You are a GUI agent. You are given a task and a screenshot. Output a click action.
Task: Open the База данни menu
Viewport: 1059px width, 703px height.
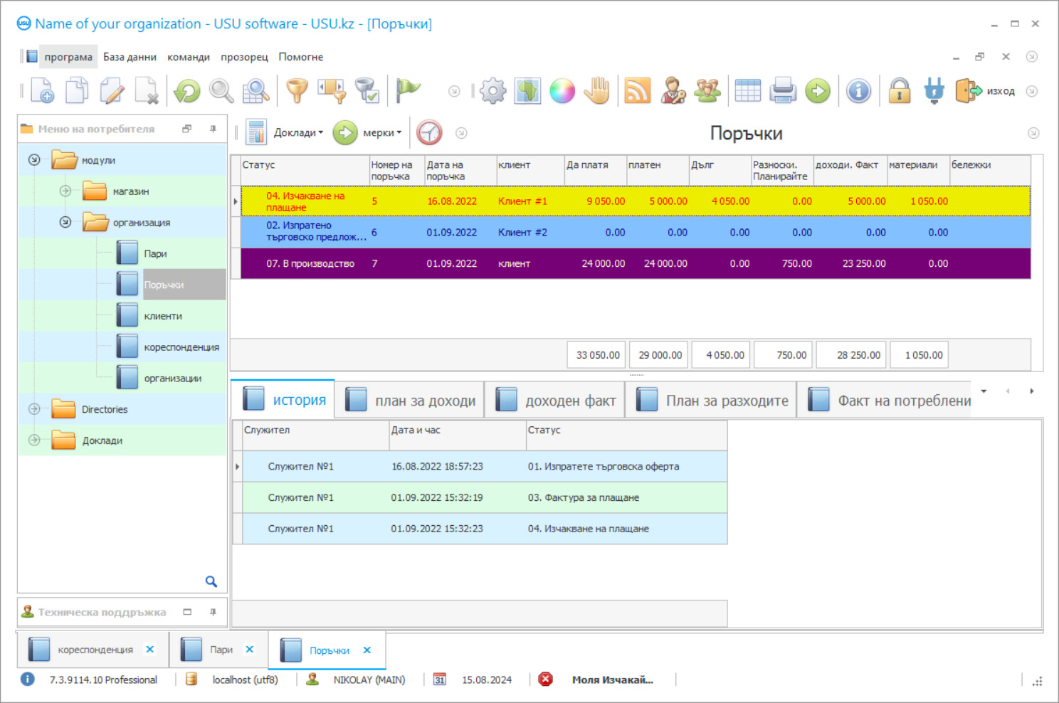130,57
